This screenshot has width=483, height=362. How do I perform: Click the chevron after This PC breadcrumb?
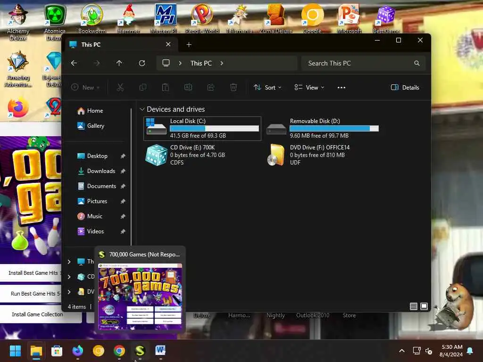pos(222,63)
